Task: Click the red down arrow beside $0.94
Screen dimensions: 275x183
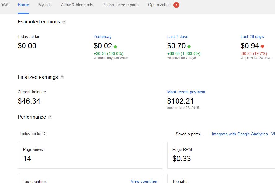Action: pos(262,46)
